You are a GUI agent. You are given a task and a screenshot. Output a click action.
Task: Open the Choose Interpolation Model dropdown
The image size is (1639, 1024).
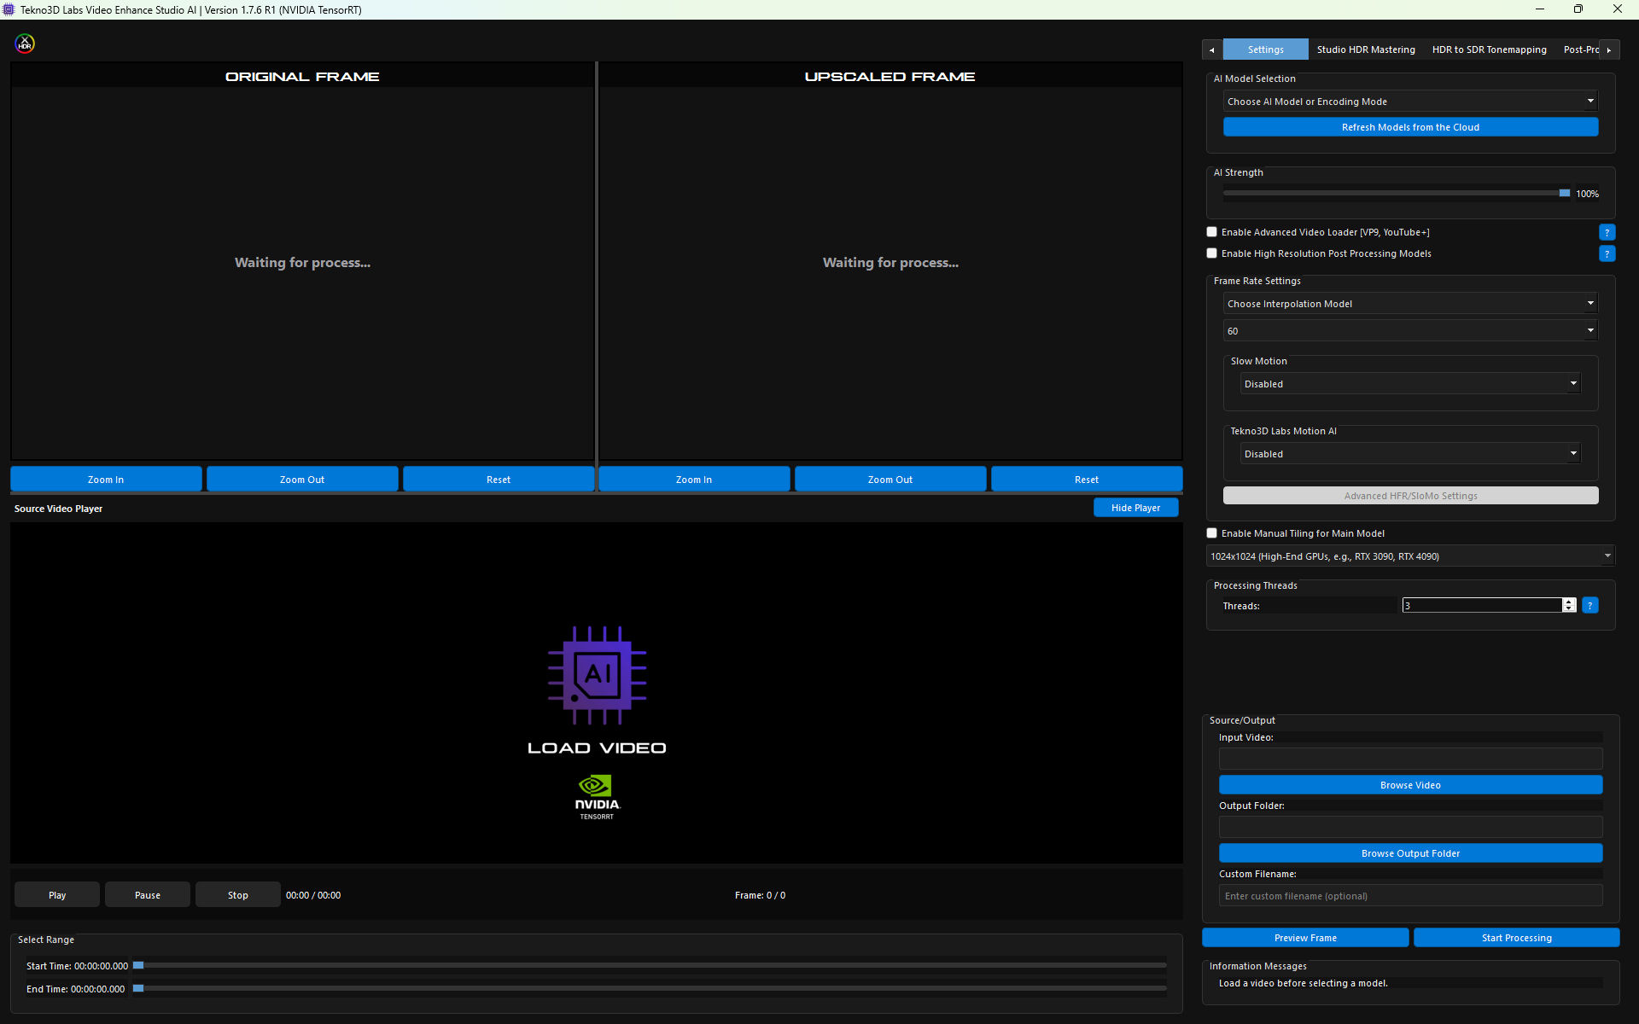(x=1410, y=304)
